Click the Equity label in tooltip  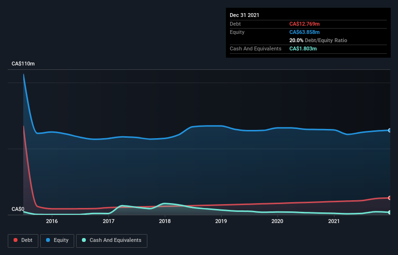coord(237,32)
